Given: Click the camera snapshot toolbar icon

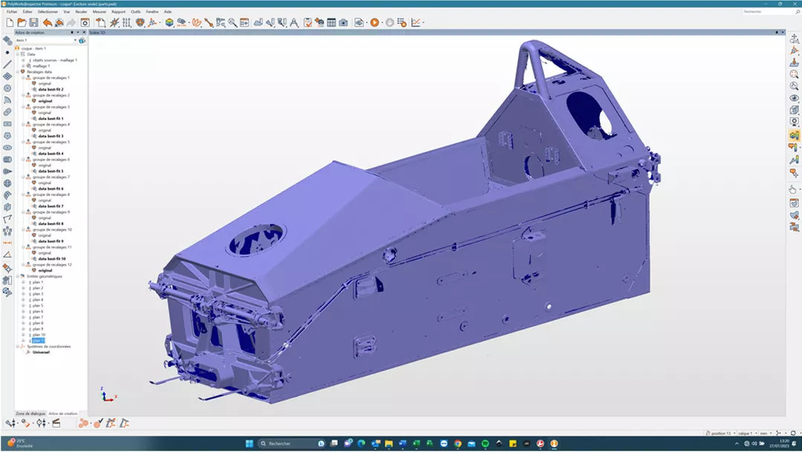Looking at the screenshot, I should point(343,23).
